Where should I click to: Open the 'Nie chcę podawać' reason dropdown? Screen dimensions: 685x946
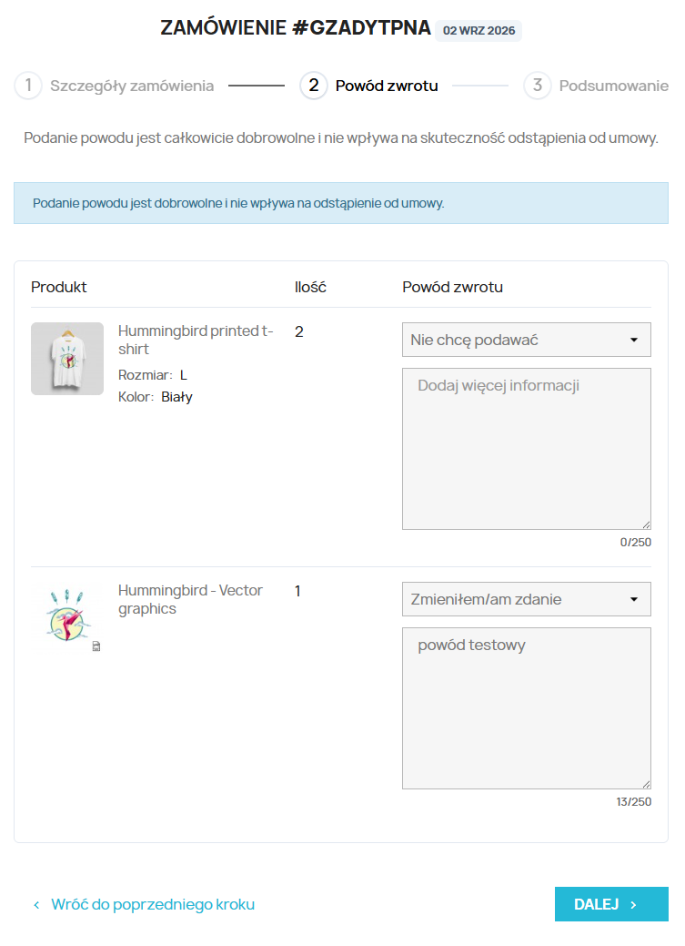(527, 340)
